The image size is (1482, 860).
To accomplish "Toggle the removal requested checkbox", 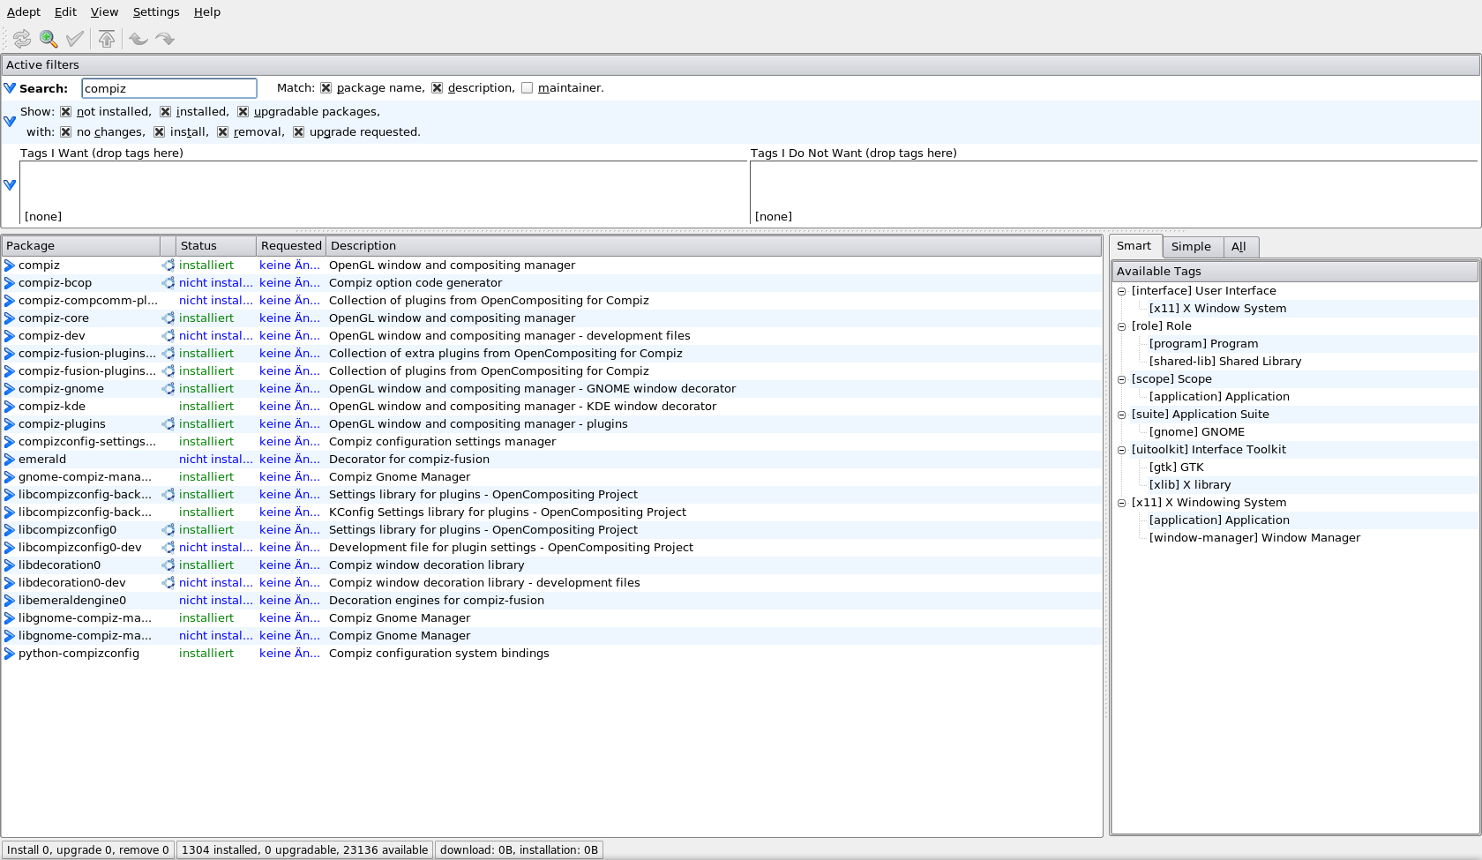I will tap(223, 132).
